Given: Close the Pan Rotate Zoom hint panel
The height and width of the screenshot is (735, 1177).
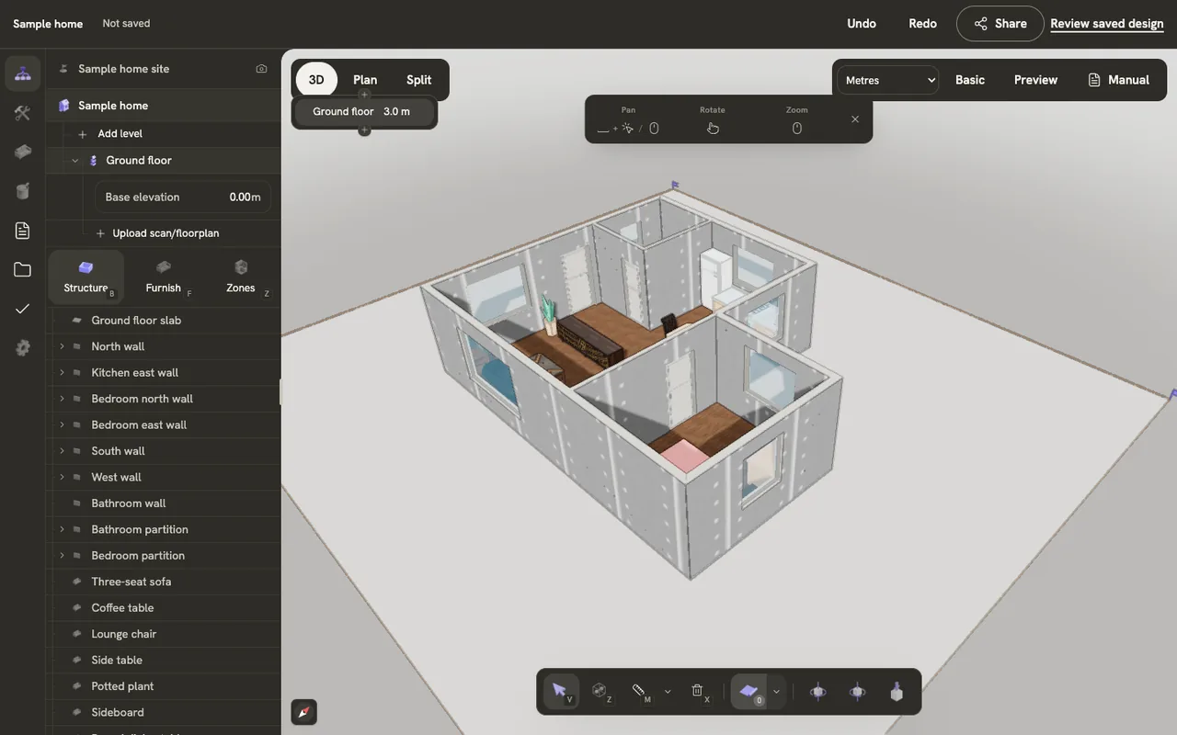Looking at the screenshot, I should pyautogui.click(x=855, y=119).
